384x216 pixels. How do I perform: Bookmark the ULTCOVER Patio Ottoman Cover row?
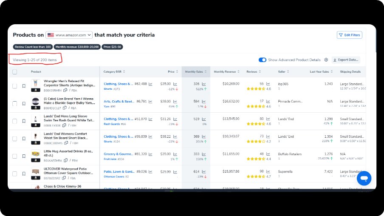[x=24, y=173]
